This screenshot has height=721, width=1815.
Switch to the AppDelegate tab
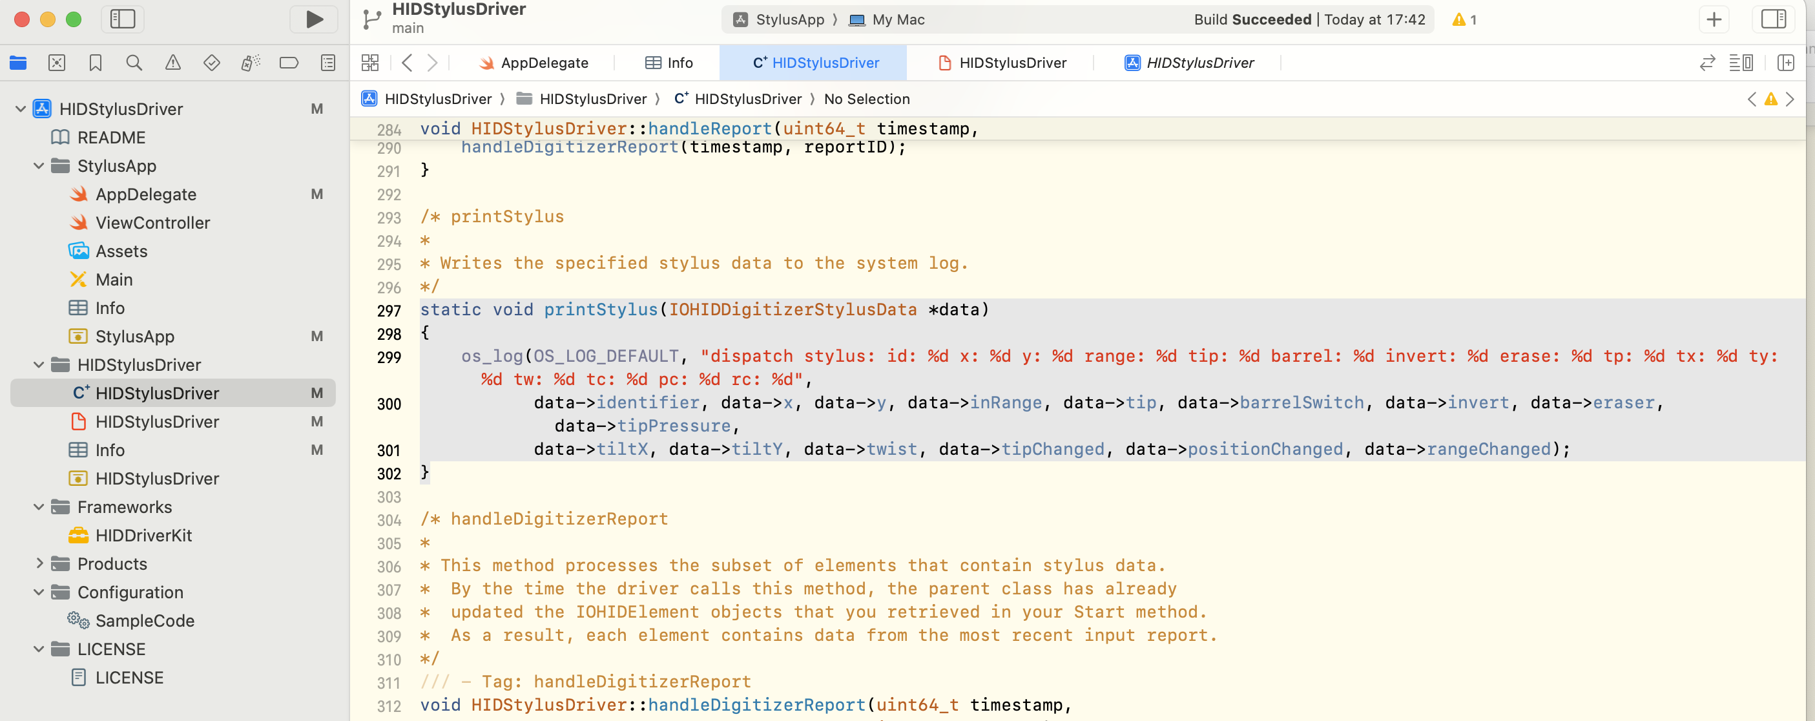[x=534, y=63]
